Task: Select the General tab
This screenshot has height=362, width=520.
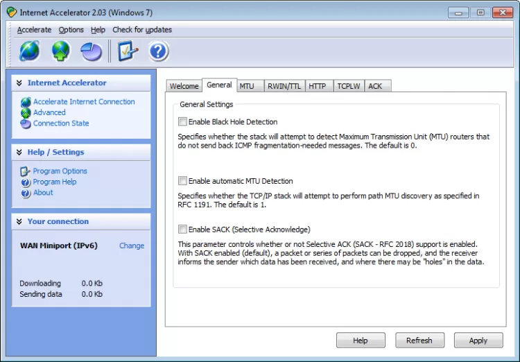Action: 219,85
